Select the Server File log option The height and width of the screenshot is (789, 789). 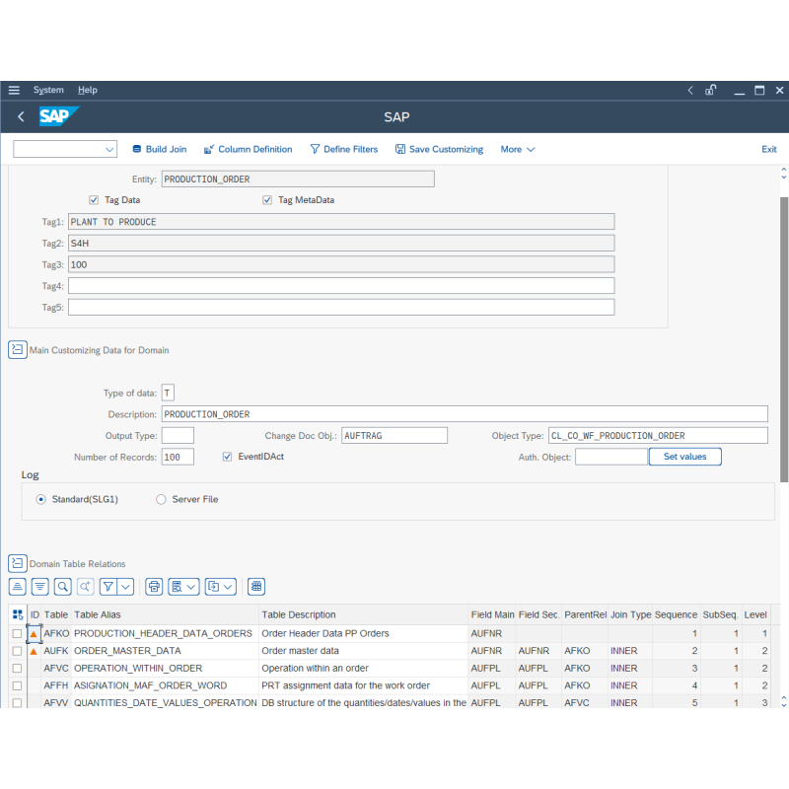[161, 499]
